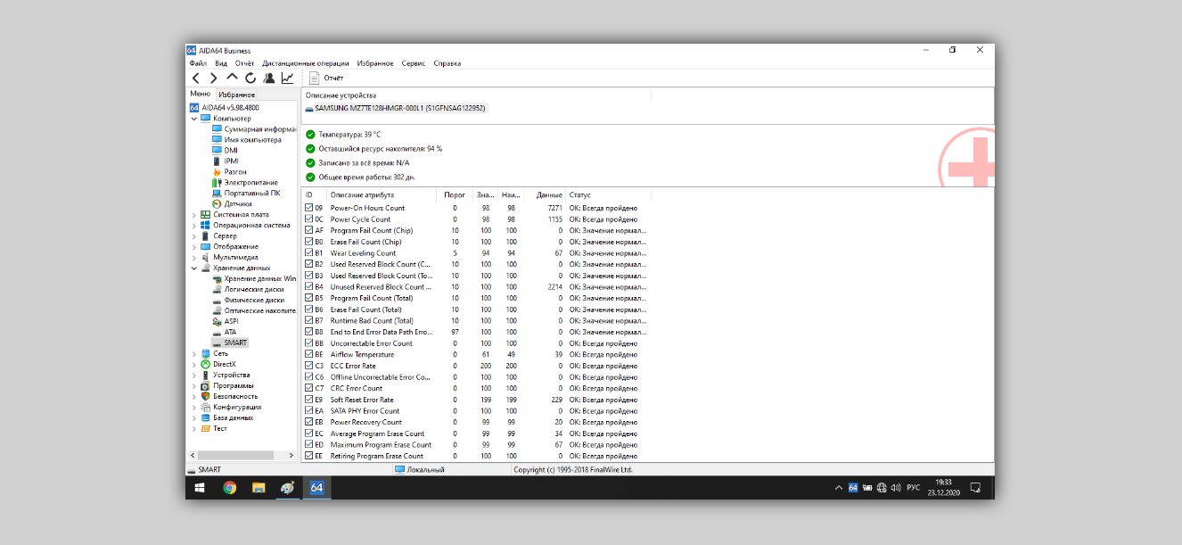Viewport: 1182px width, 545px height.
Task: Select the Электропитание battery icon
Action: [x=217, y=182]
